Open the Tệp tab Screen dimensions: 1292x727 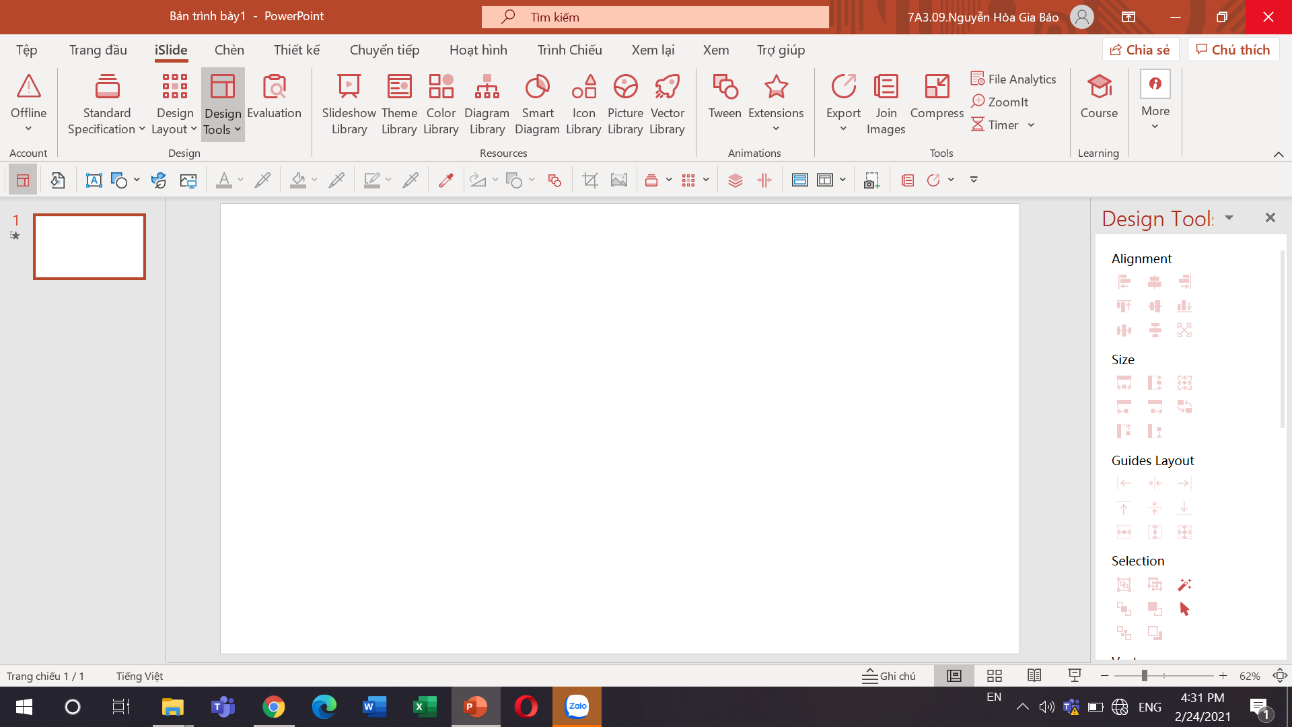pyautogui.click(x=26, y=50)
